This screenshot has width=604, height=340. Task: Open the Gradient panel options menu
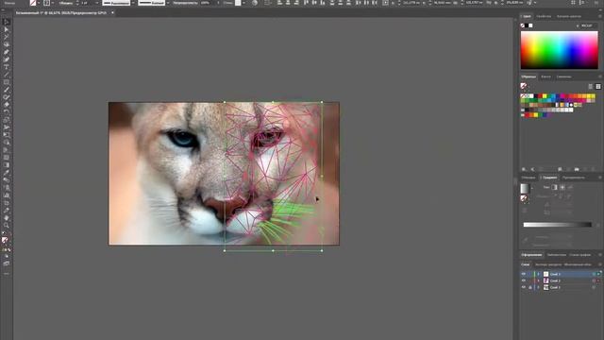click(x=600, y=178)
